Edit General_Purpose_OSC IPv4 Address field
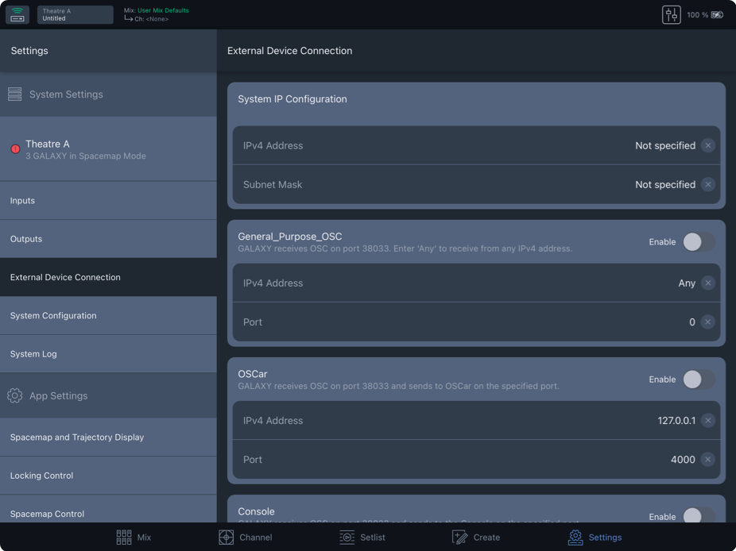Viewport: 736px width, 551px height. pos(476,283)
